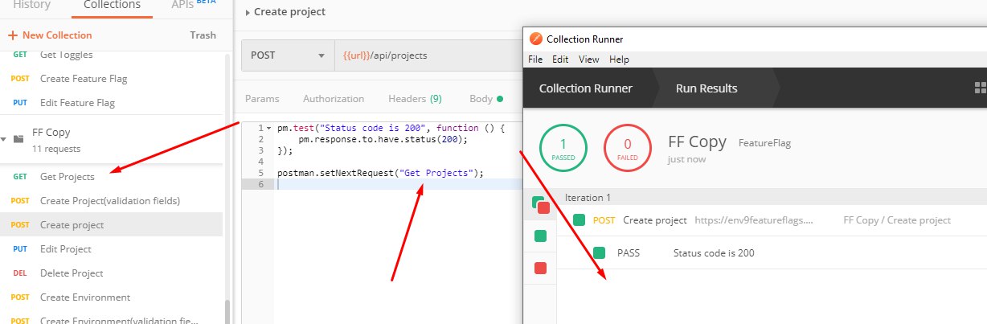Click the green square beside PASS

pyautogui.click(x=599, y=252)
